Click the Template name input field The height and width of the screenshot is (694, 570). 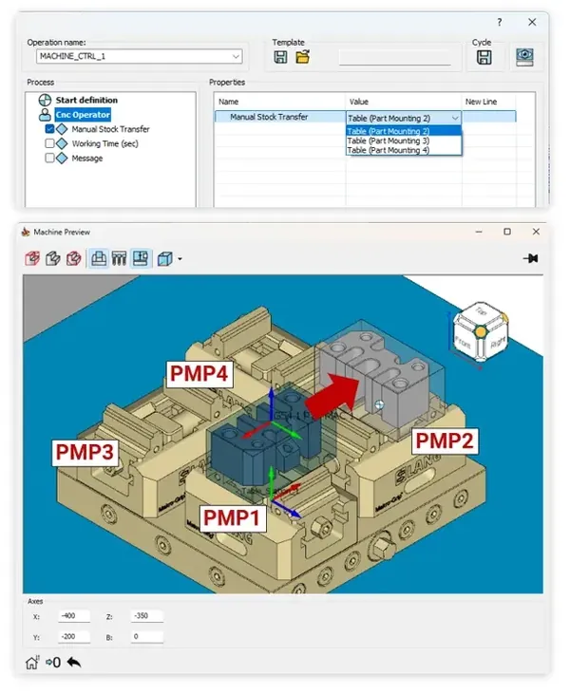click(x=394, y=58)
